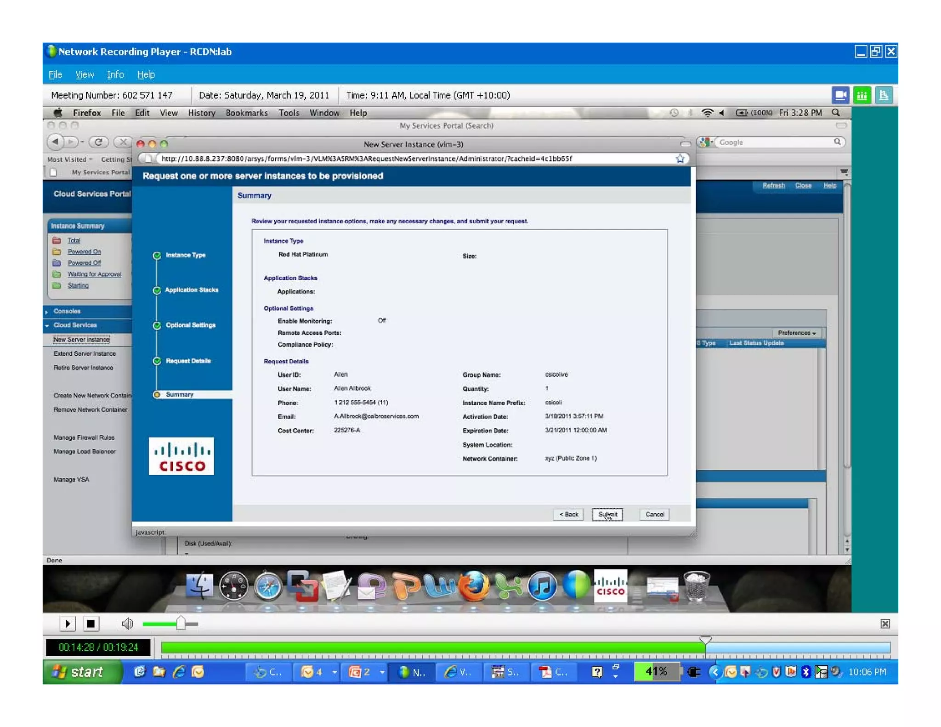The width and height of the screenshot is (941, 727).
Task: Click the Finder icon in Dock
Action: (x=200, y=585)
